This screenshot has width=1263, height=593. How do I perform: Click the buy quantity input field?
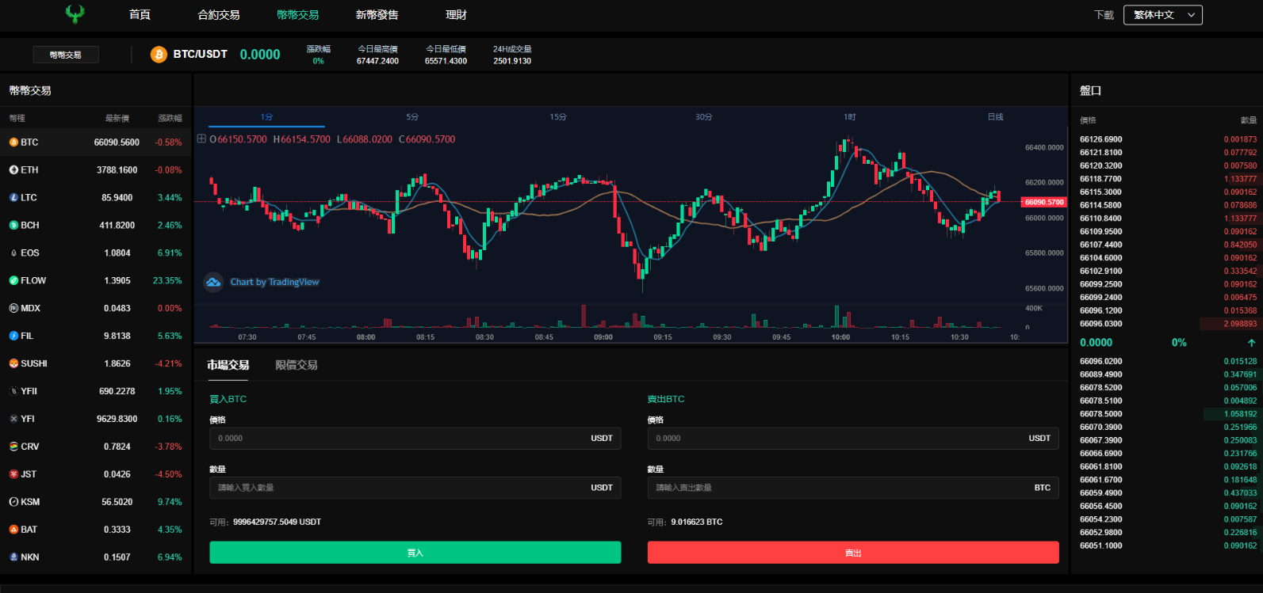point(396,488)
